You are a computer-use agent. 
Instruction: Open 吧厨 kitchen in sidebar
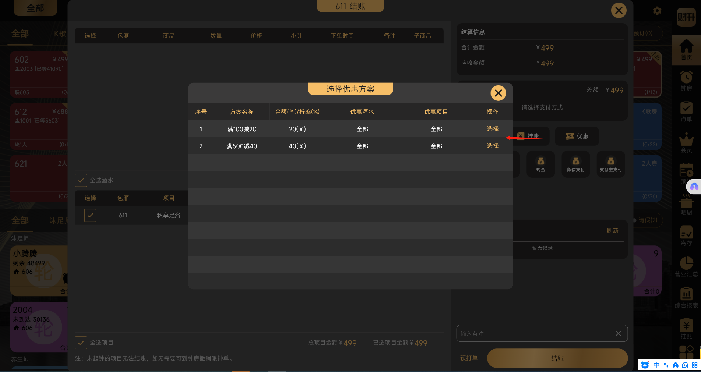686,205
